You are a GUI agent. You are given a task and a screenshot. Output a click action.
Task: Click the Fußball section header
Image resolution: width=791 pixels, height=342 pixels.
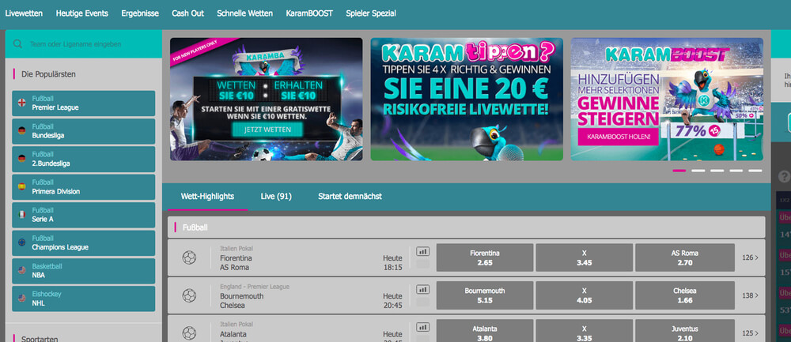coord(466,227)
